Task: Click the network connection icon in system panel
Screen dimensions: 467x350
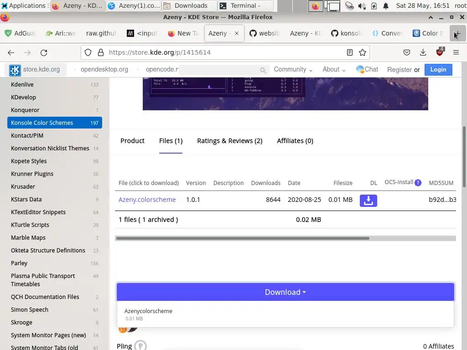Action: pyautogui.click(x=349, y=5)
